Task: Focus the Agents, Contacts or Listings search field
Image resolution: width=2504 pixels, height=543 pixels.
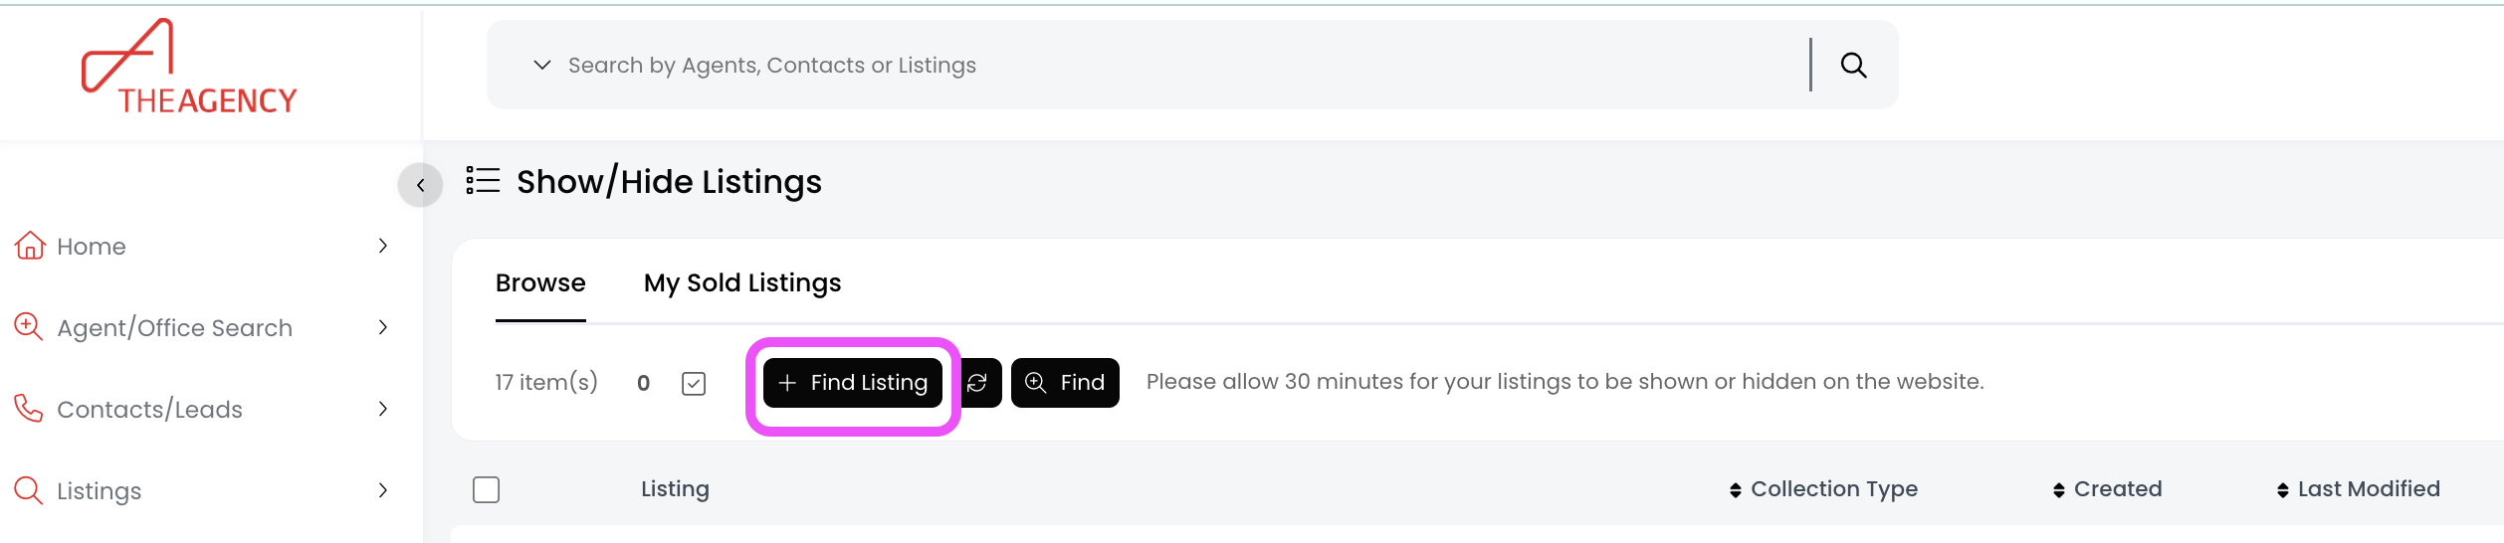Action: pos(1174,66)
